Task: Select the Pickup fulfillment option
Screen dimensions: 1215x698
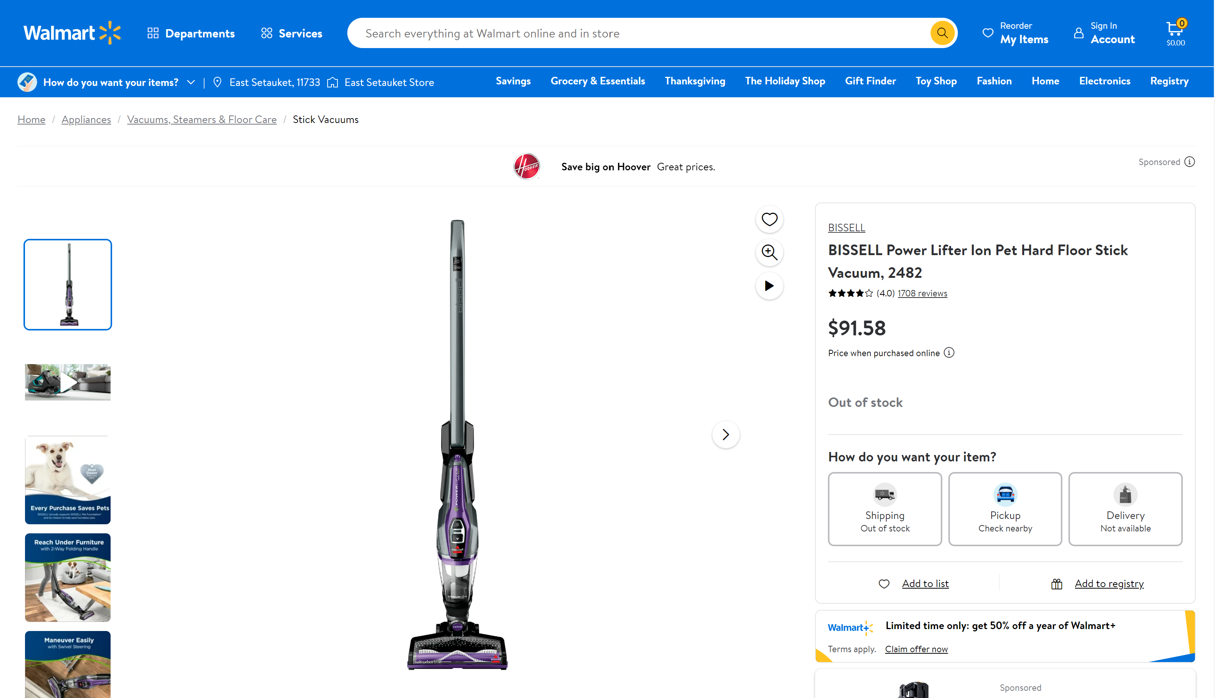Action: (x=1005, y=509)
